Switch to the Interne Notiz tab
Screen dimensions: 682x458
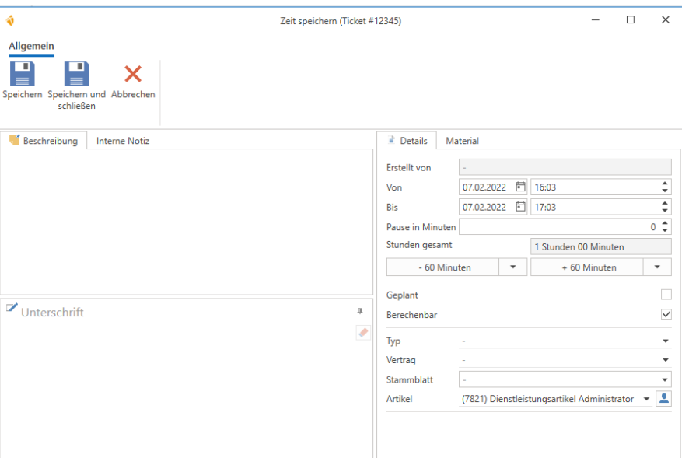click(x=123, y=141)
